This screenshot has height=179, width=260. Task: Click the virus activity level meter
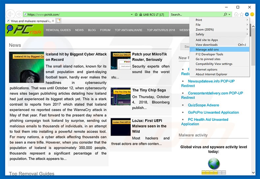tap(214, 173)
